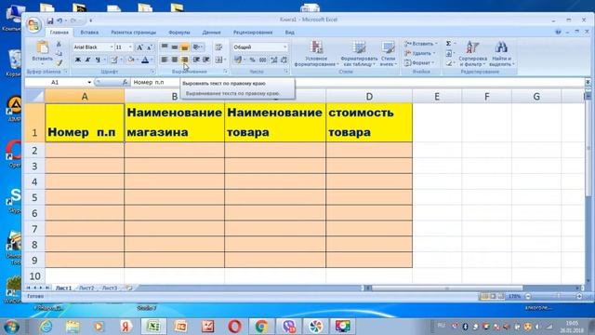Switch to the Вид ribbon tab
This screenshot has height=335, width=595.
pos(289,33)
